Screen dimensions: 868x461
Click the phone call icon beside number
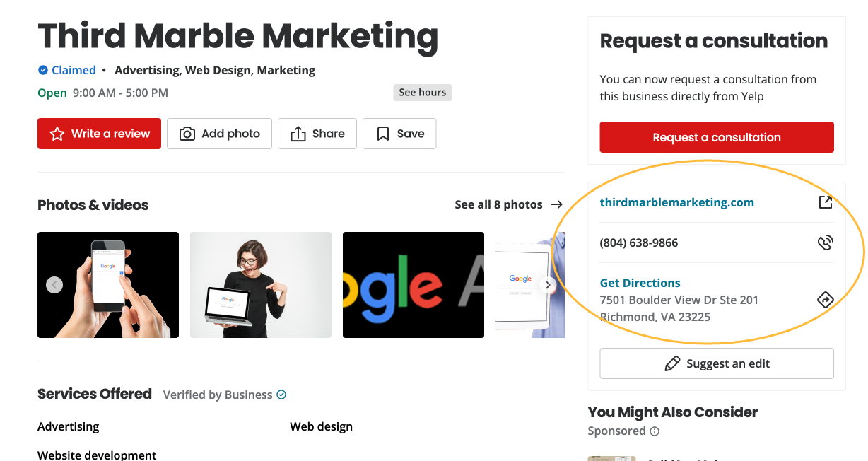tap(825, 243)
